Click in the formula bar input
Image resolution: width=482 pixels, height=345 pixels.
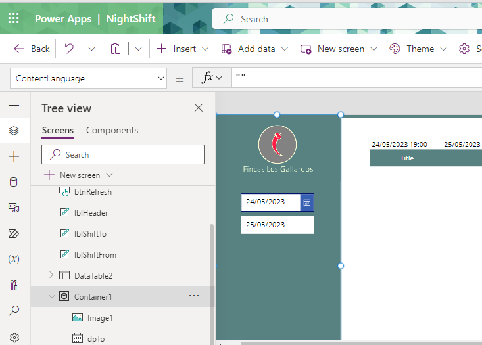(x=356, y=78)
